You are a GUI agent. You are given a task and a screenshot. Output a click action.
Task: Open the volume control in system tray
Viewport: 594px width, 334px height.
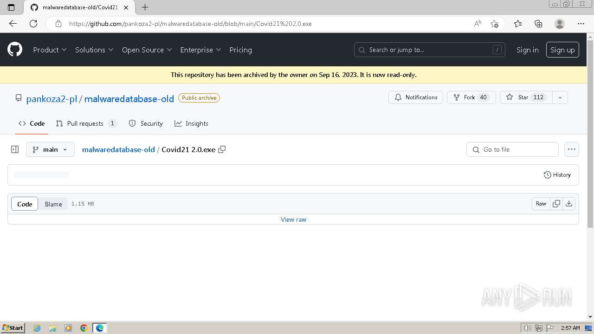(528, 328)
